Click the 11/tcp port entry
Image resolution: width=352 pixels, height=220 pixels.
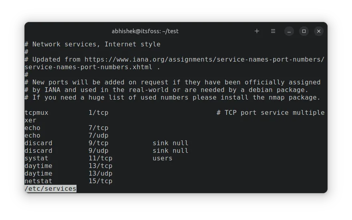pyautogui.click(x=100, y=158)
